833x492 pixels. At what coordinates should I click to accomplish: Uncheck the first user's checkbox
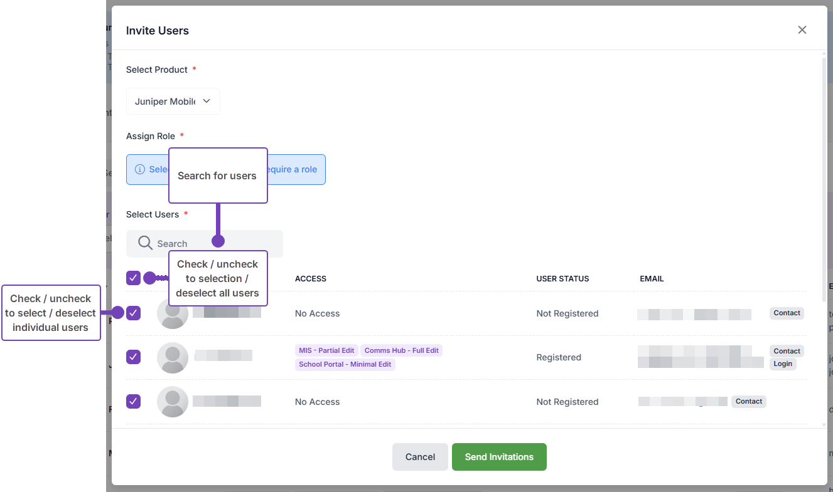(133, 313)
